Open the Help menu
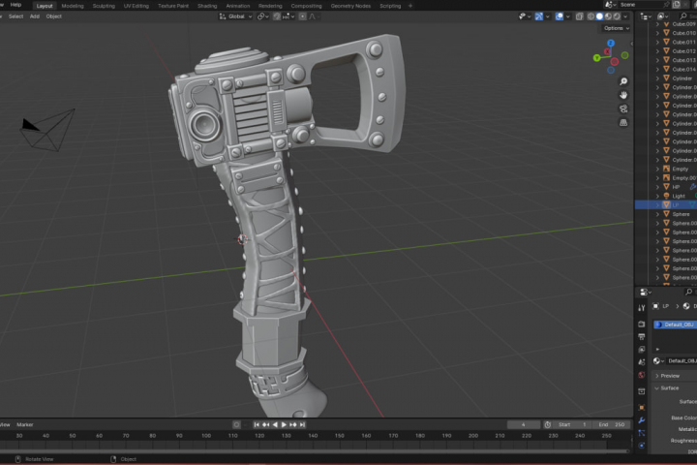Viewport: 697px width, 465px height. [x=15, y=5]
